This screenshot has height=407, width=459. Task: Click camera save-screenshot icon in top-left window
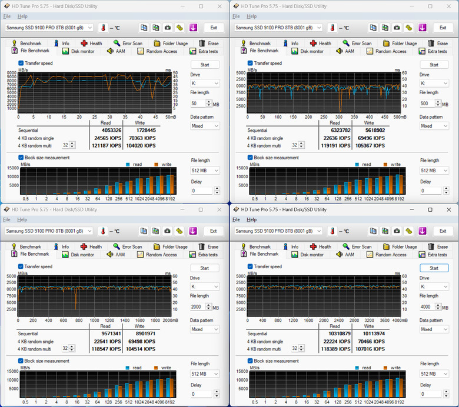168,28
